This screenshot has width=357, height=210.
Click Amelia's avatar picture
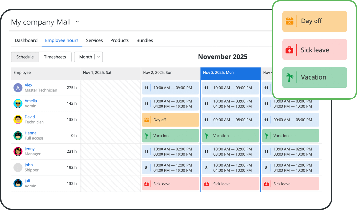[x=18, y=104]
